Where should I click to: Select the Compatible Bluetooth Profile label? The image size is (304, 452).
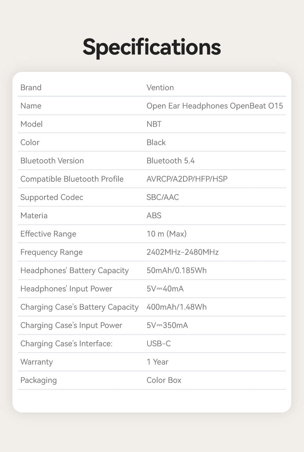coord(72,179)
